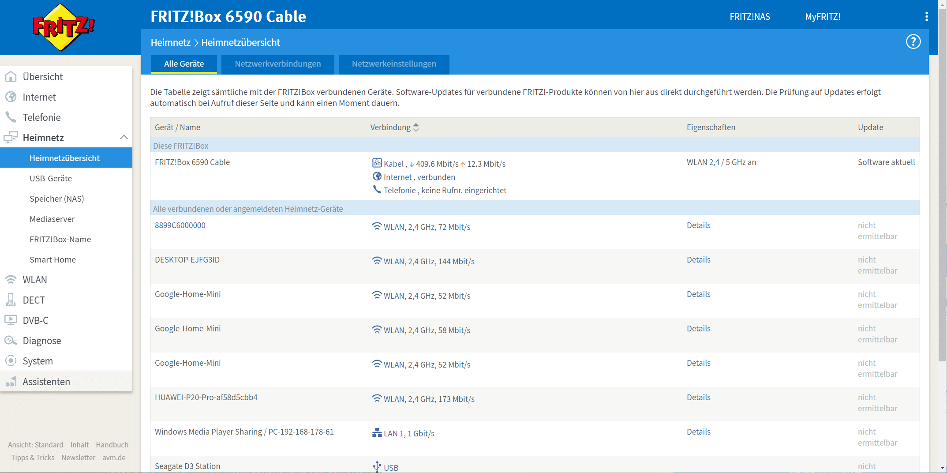Open FRITZ!NAS from the header
Viewport: 947px width, 473px height.
tap(749, 17)
